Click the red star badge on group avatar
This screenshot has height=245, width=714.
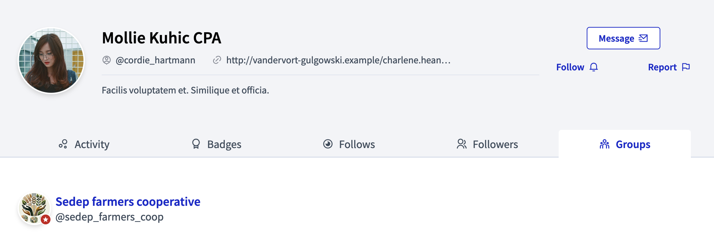(x=46, y=219)
